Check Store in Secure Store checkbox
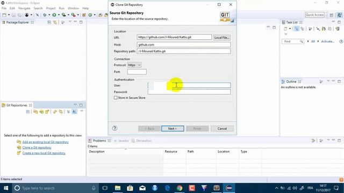The width and height of the screenshot is (344, 193). click(116, 98)
